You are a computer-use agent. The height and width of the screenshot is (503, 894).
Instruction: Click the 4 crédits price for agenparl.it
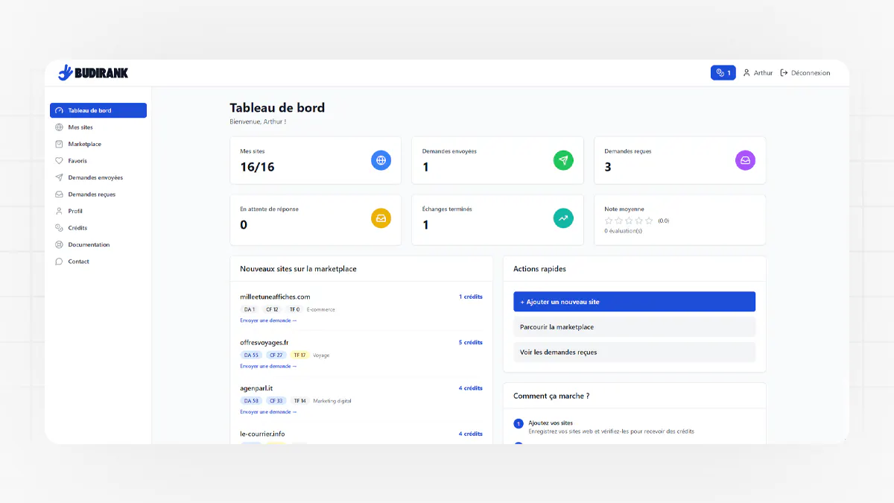471,388
